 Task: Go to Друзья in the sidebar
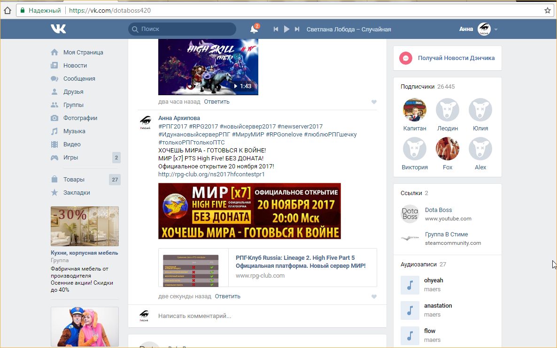pyautogui.click(x=73, y=92)
